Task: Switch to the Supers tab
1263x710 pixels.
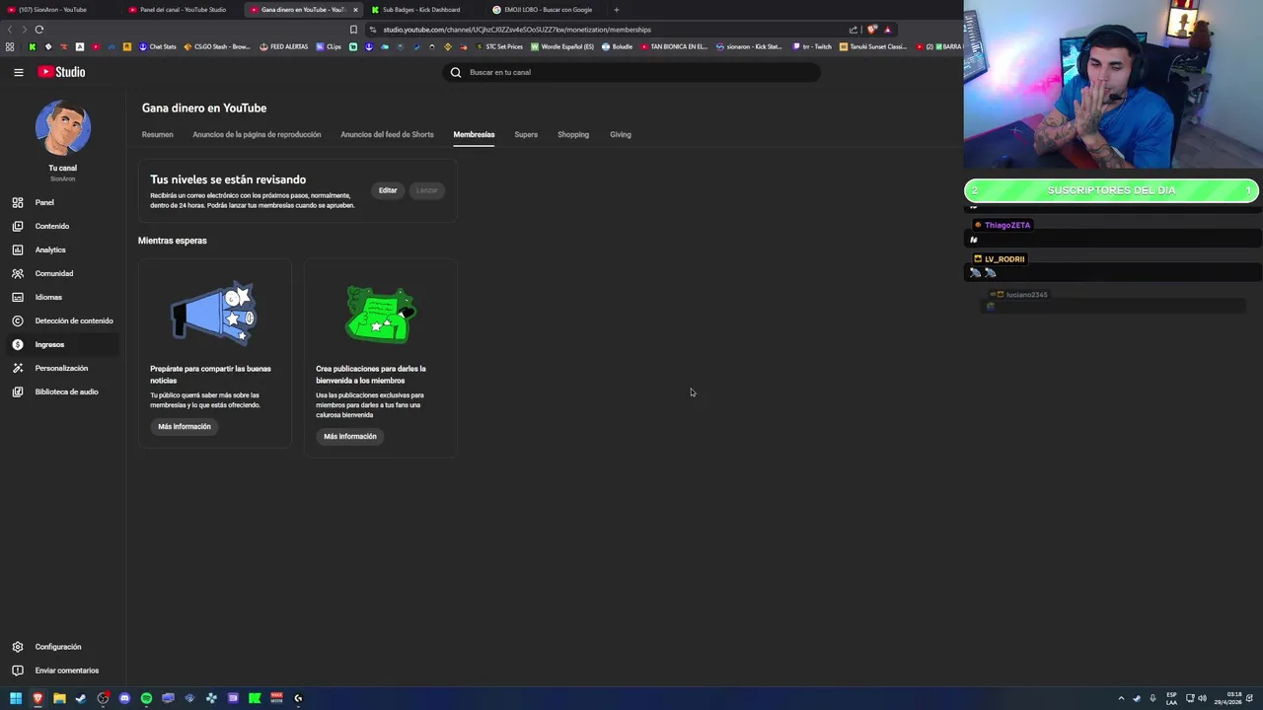Action: [526, 134]
